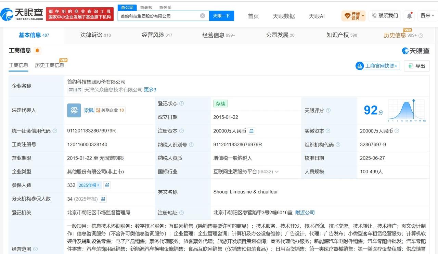Viewport: 438px width, 254px height.
Task: Click the red 商业查询工具 banner
Action: click(80, 14)
